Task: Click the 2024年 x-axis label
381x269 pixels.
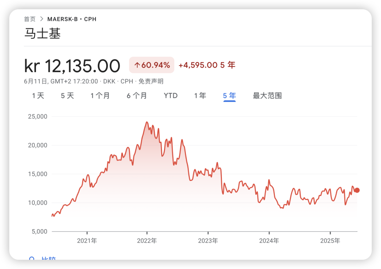Action: pyautogui.click(x=269, y=241)
